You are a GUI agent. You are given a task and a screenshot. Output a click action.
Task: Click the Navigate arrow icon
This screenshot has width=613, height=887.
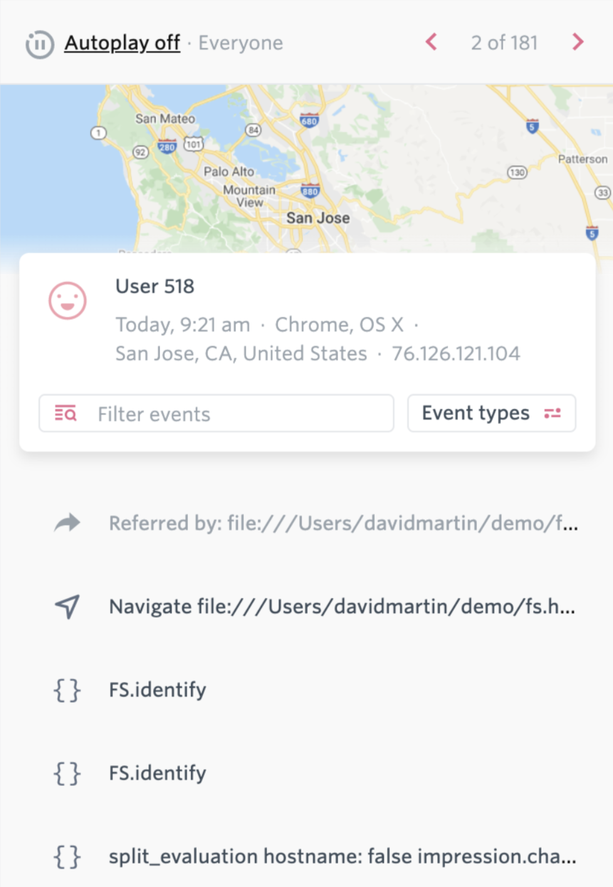pyautogui.click(x=67, y=606)
